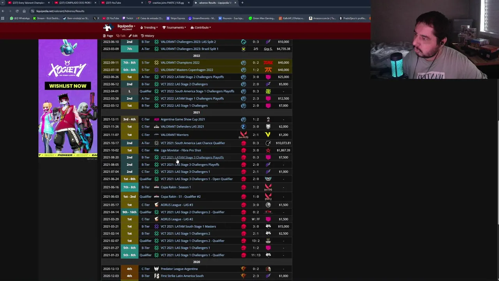
Task: Click the AORUS logo in AORUS Series - LAS #3 row
Action: pos(156,205)
